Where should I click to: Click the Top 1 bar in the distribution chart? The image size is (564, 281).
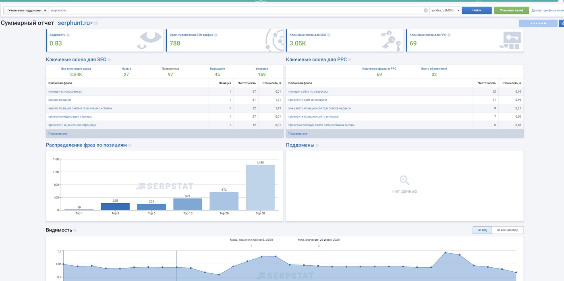pyautogui.click(x=79, y=210)
